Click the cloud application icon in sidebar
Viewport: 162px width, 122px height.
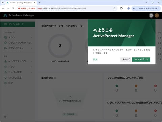click(5, 43)
